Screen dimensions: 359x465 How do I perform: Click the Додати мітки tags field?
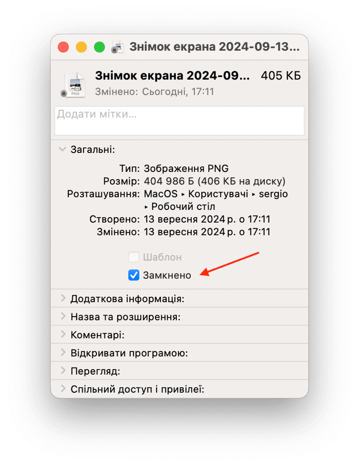click(x=180, y=121)
